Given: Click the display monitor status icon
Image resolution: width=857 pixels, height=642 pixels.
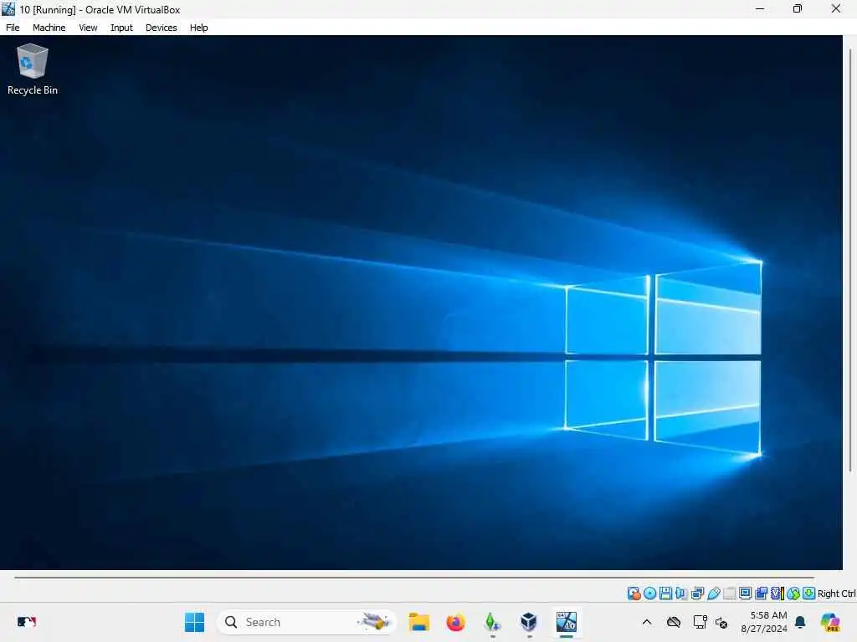Looking at the screenshot, I should (745, 594).
